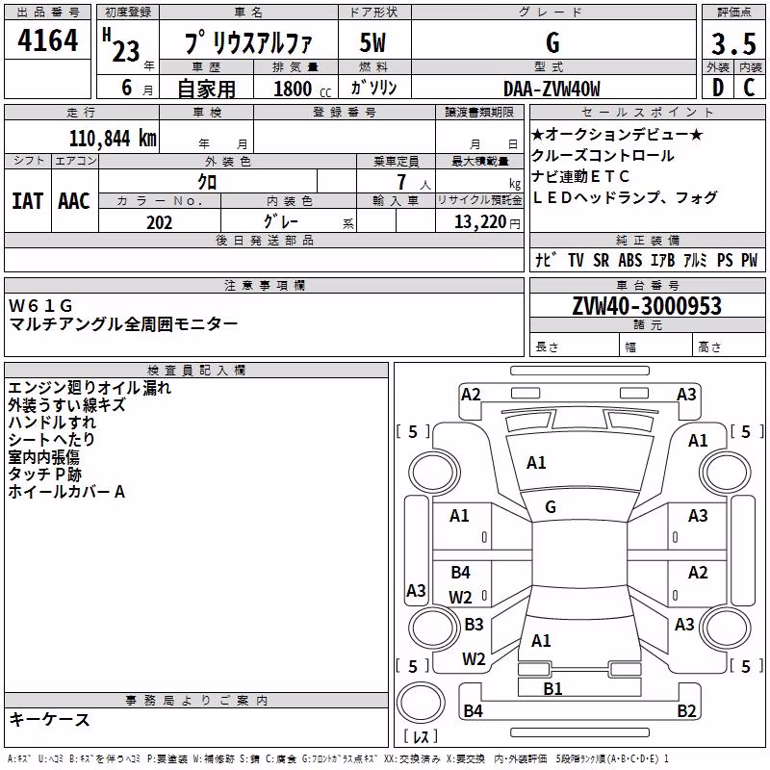Click the lot number 4164

[x=47, y=40]
